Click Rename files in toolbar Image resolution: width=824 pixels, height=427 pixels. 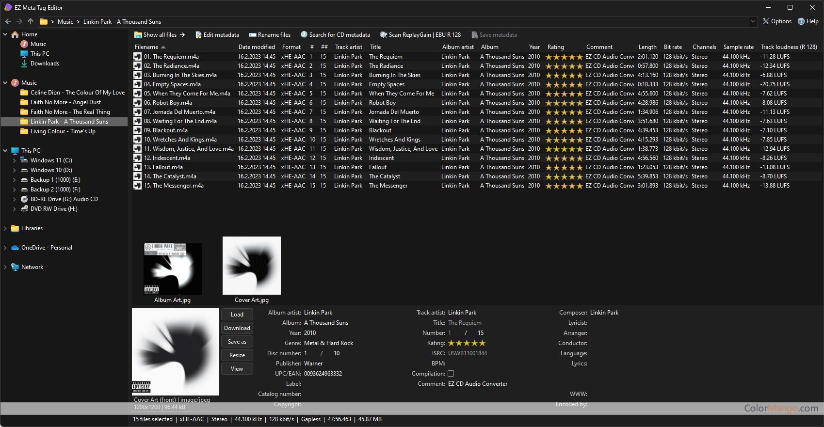tap(270, 35)
